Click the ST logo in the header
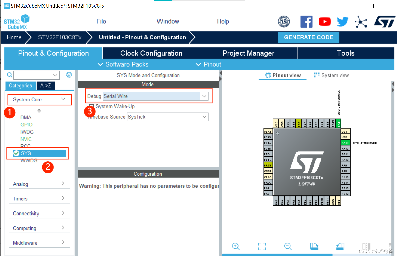The height and width of the screenshot is (256, 397). pos(385,22)
